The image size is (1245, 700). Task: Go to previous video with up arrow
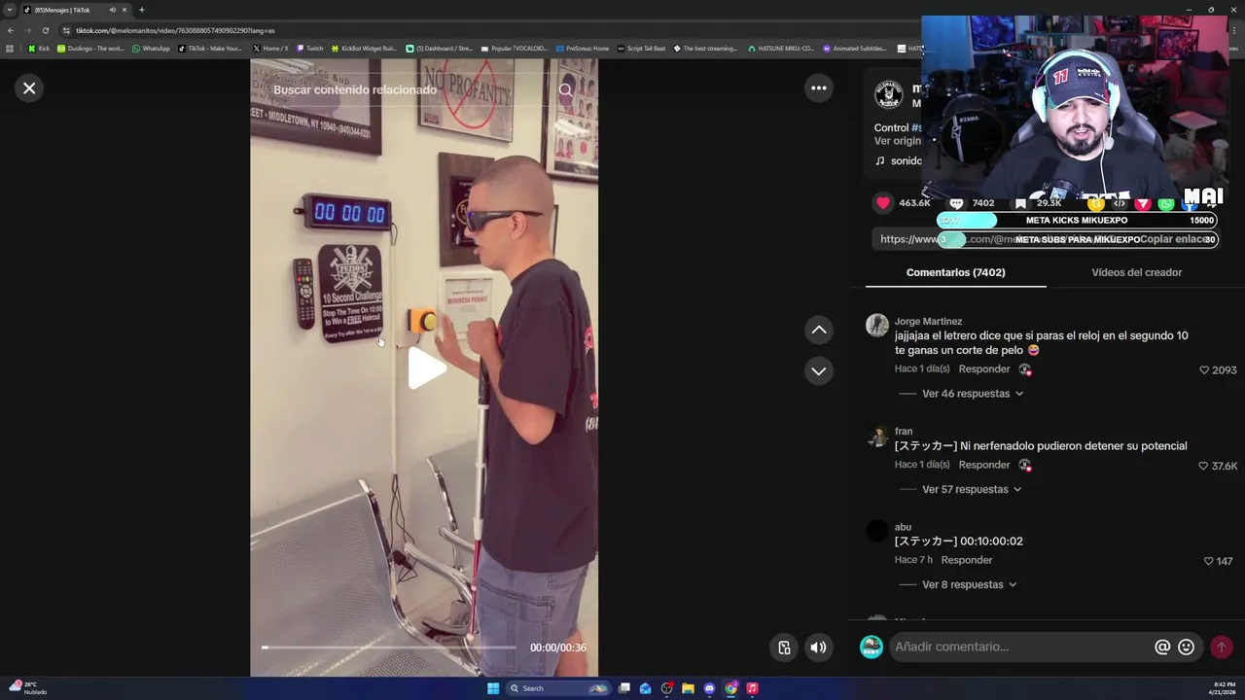pos(819,331)
